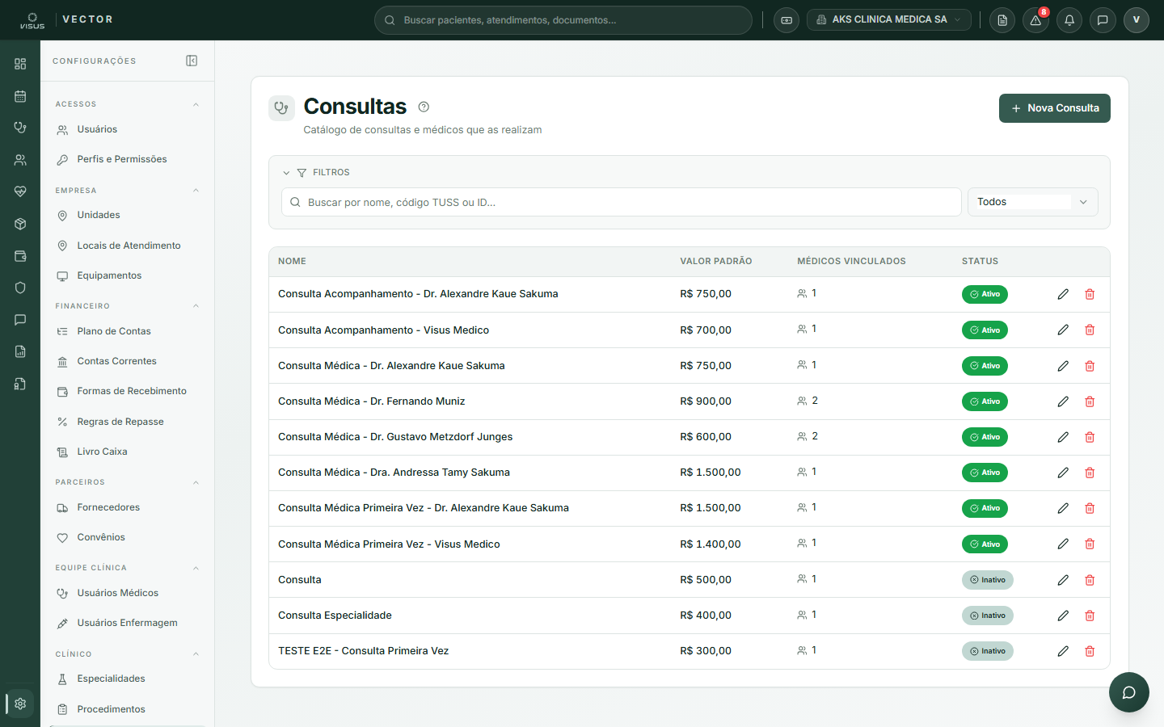Open the package box icon in left rail
This screenshot has width=1164, height=727.
click(20, 224)
